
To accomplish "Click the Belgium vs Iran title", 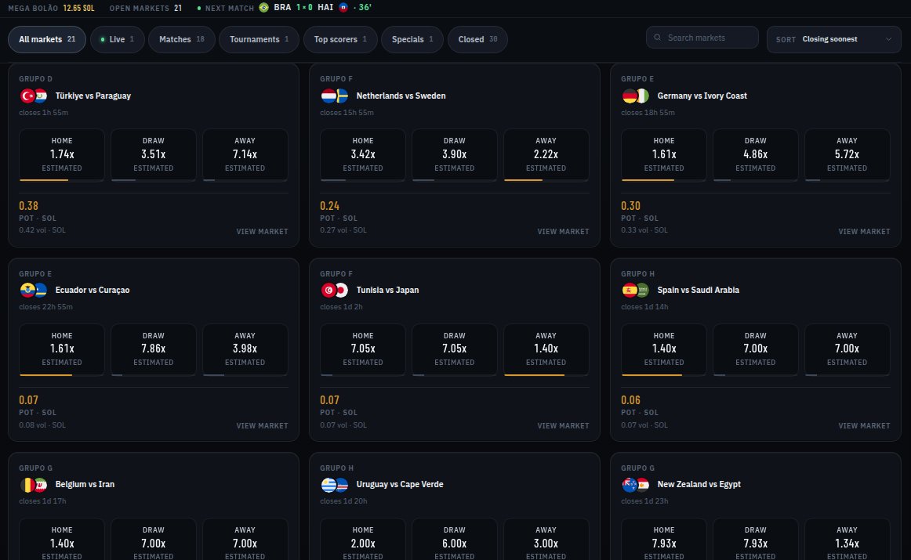I will [x=85, y=485].
